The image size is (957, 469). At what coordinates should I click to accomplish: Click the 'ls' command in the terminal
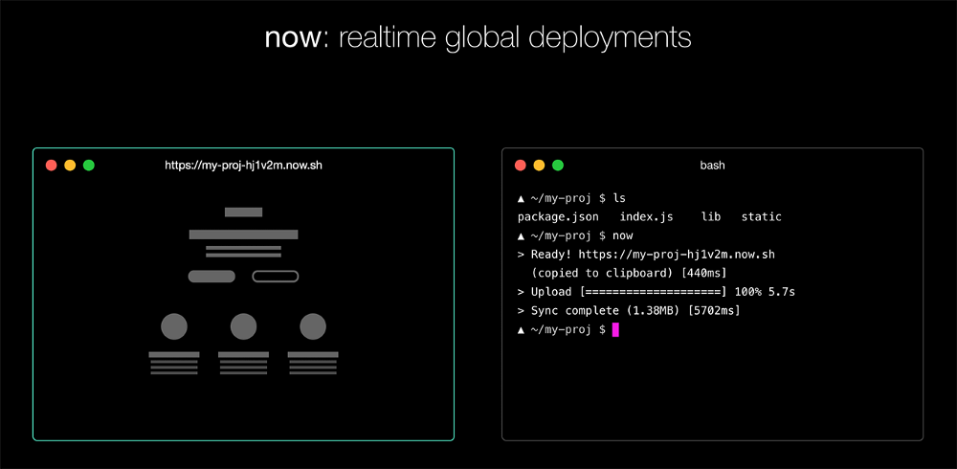619,198
